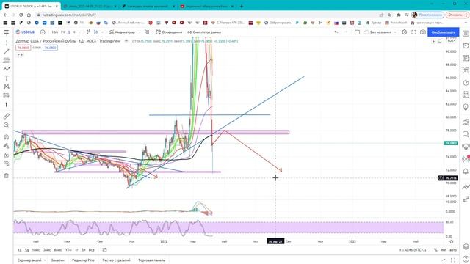This screenshot has width=470, height=264.
Task: Open the time axis settings gear
Action: click(x=452, y=241)
